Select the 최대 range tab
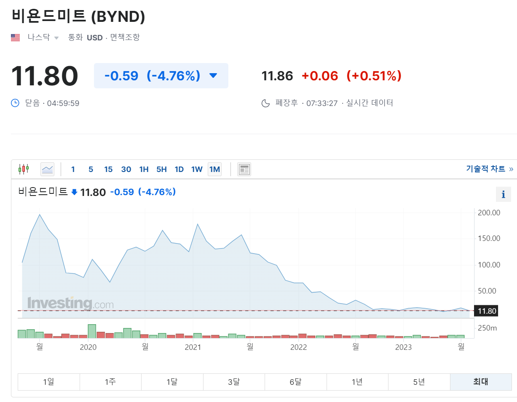The height and width of the screenshot is (402, 517). (x=481, y=382)
